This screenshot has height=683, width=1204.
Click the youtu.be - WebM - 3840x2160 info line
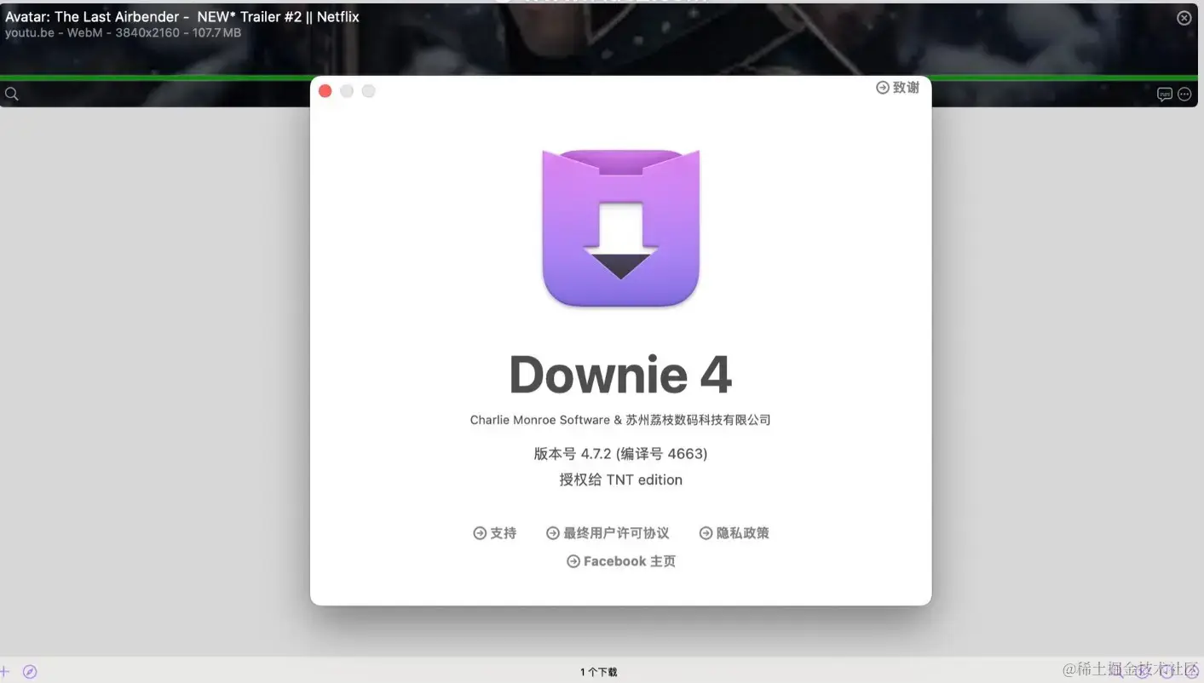[124, 33]
